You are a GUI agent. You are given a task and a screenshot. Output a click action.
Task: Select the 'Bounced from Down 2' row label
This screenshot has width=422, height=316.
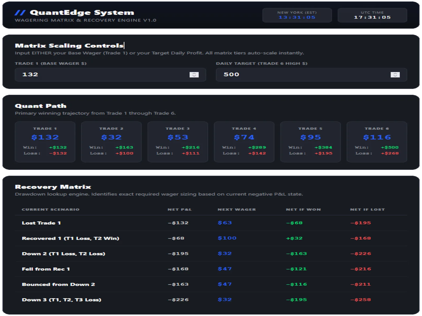click(58, 284)
